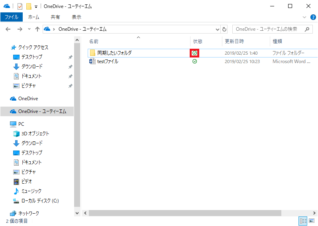The width and height of the screenshot is (318, 226).
Task: Select personal OneDrive in navigation pane
Action: coord(28,99)
